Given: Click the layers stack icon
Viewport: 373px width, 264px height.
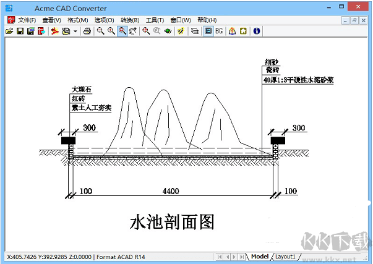Looking at the screenshot, I should (195, 31).
